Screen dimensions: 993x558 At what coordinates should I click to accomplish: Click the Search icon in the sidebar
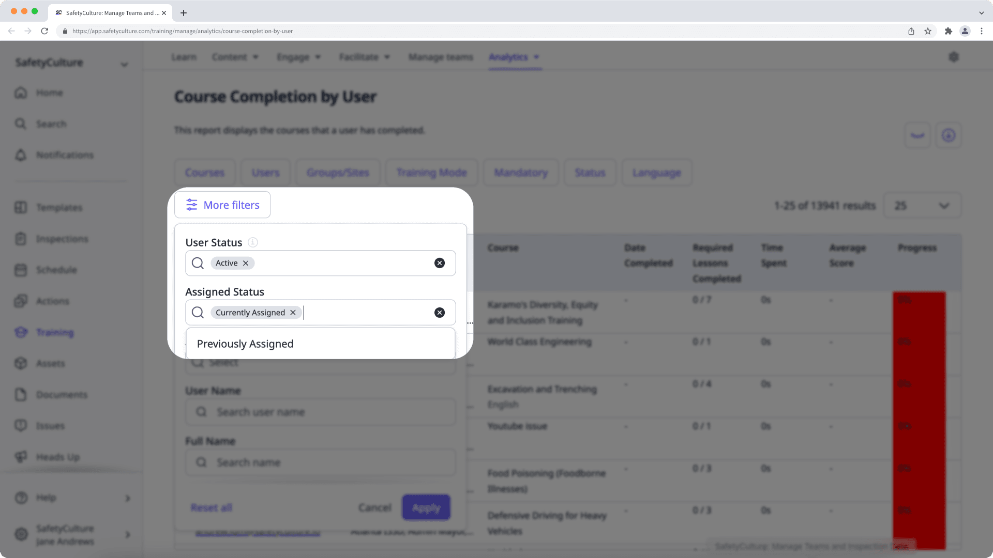21,123
